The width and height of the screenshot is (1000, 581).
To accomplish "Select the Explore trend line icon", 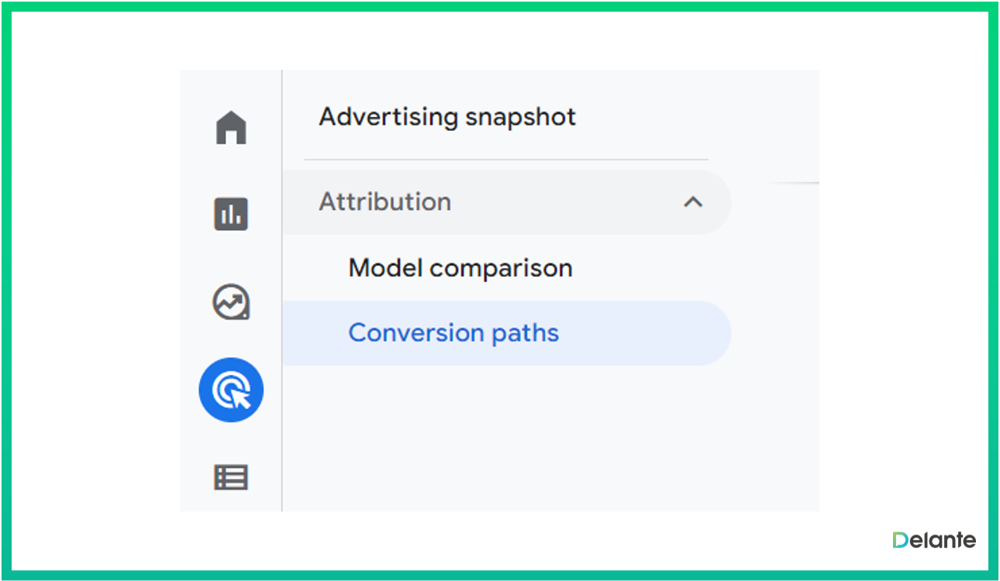I will pos(231,302).
